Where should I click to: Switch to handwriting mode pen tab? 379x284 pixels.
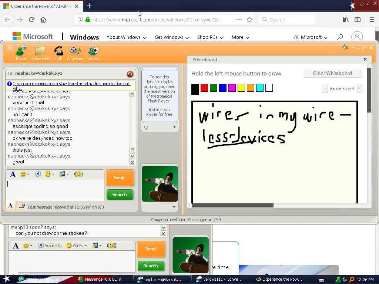tap(22, 206)
